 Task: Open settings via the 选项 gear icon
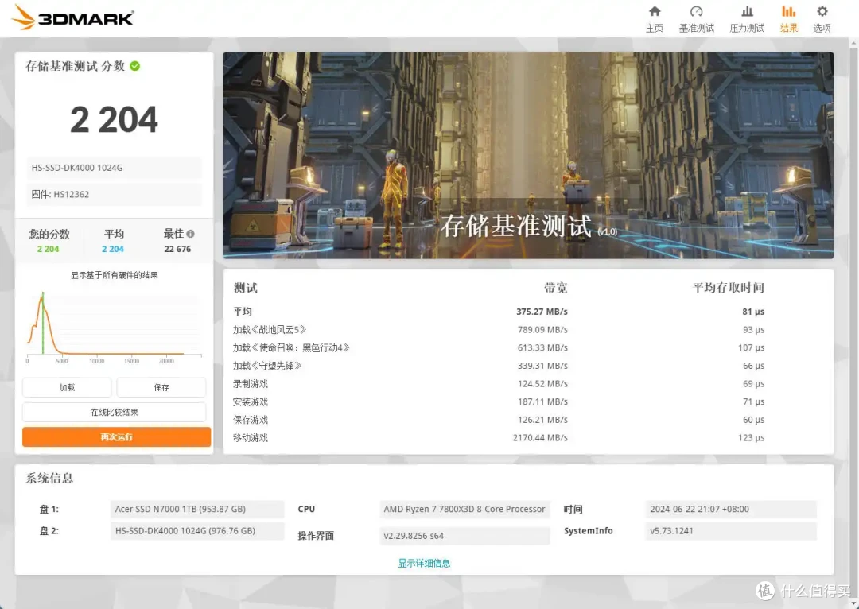click(x=821, y=17)
